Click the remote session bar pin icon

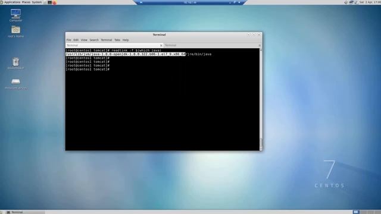click(141, 2)
